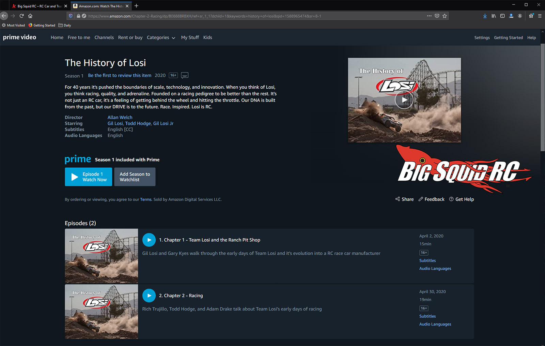Click the browser address bar URL
545x346 pixels.
coord(204,16)
